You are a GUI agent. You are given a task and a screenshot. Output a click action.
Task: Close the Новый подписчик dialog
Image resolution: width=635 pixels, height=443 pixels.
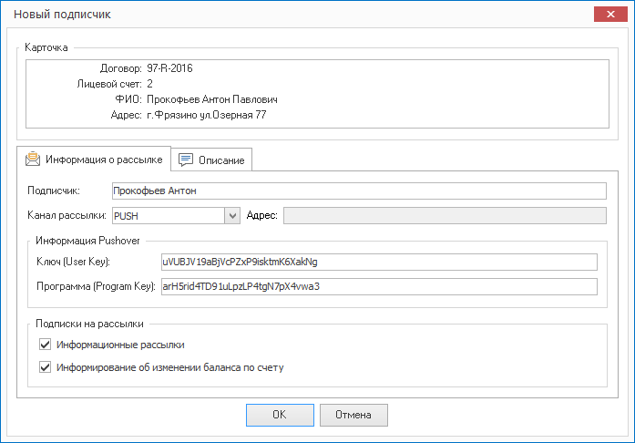[610, 15]
